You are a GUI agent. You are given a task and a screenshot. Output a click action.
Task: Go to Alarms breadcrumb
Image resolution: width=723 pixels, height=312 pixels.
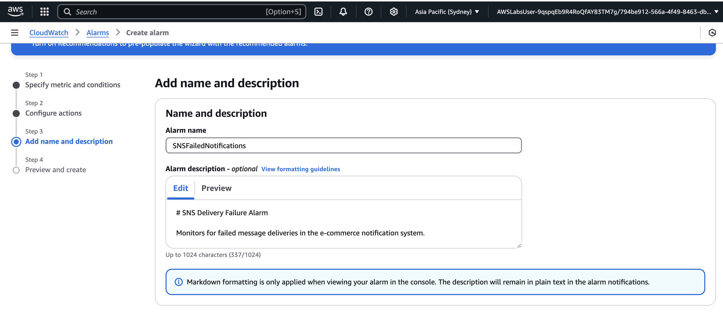[97, 33]
